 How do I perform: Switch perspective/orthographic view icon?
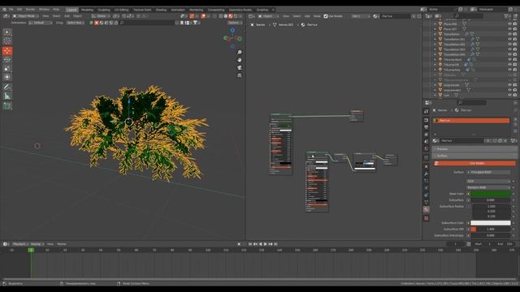coord(240,75)
